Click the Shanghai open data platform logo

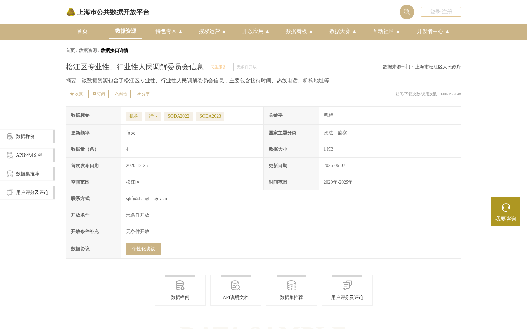(x=107, y=12)
